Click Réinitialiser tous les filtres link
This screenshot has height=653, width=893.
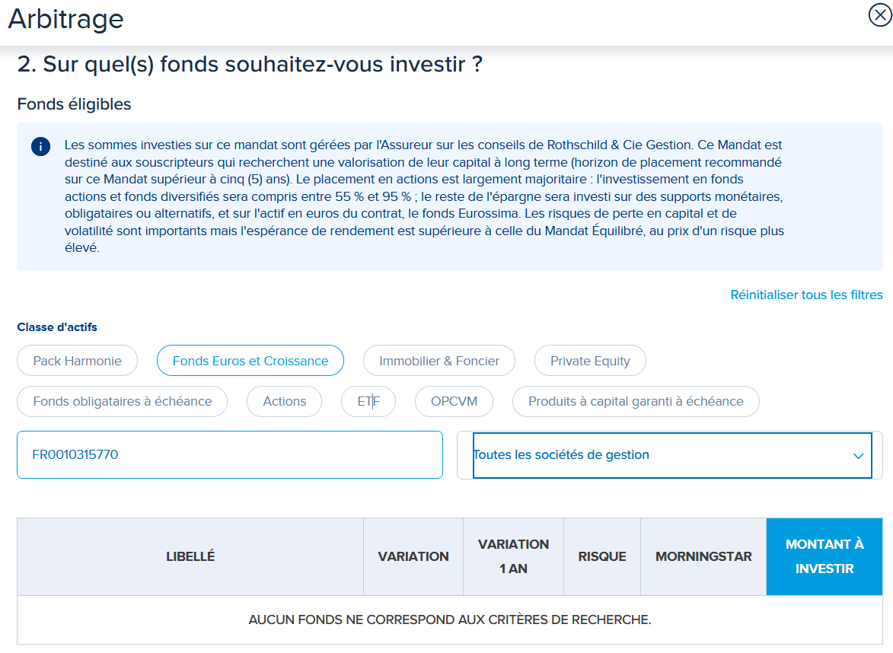[806, 295]
